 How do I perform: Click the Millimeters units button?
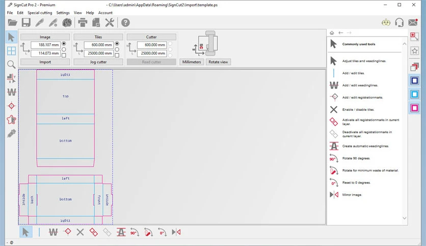coord(192,62)
